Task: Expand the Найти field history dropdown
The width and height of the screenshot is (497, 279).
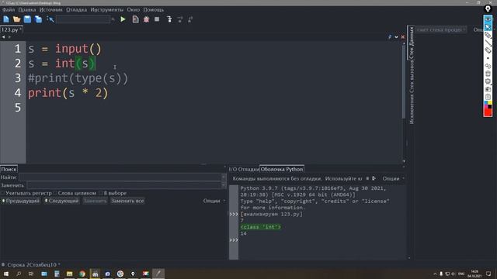Action: click(x=224, y=177)
